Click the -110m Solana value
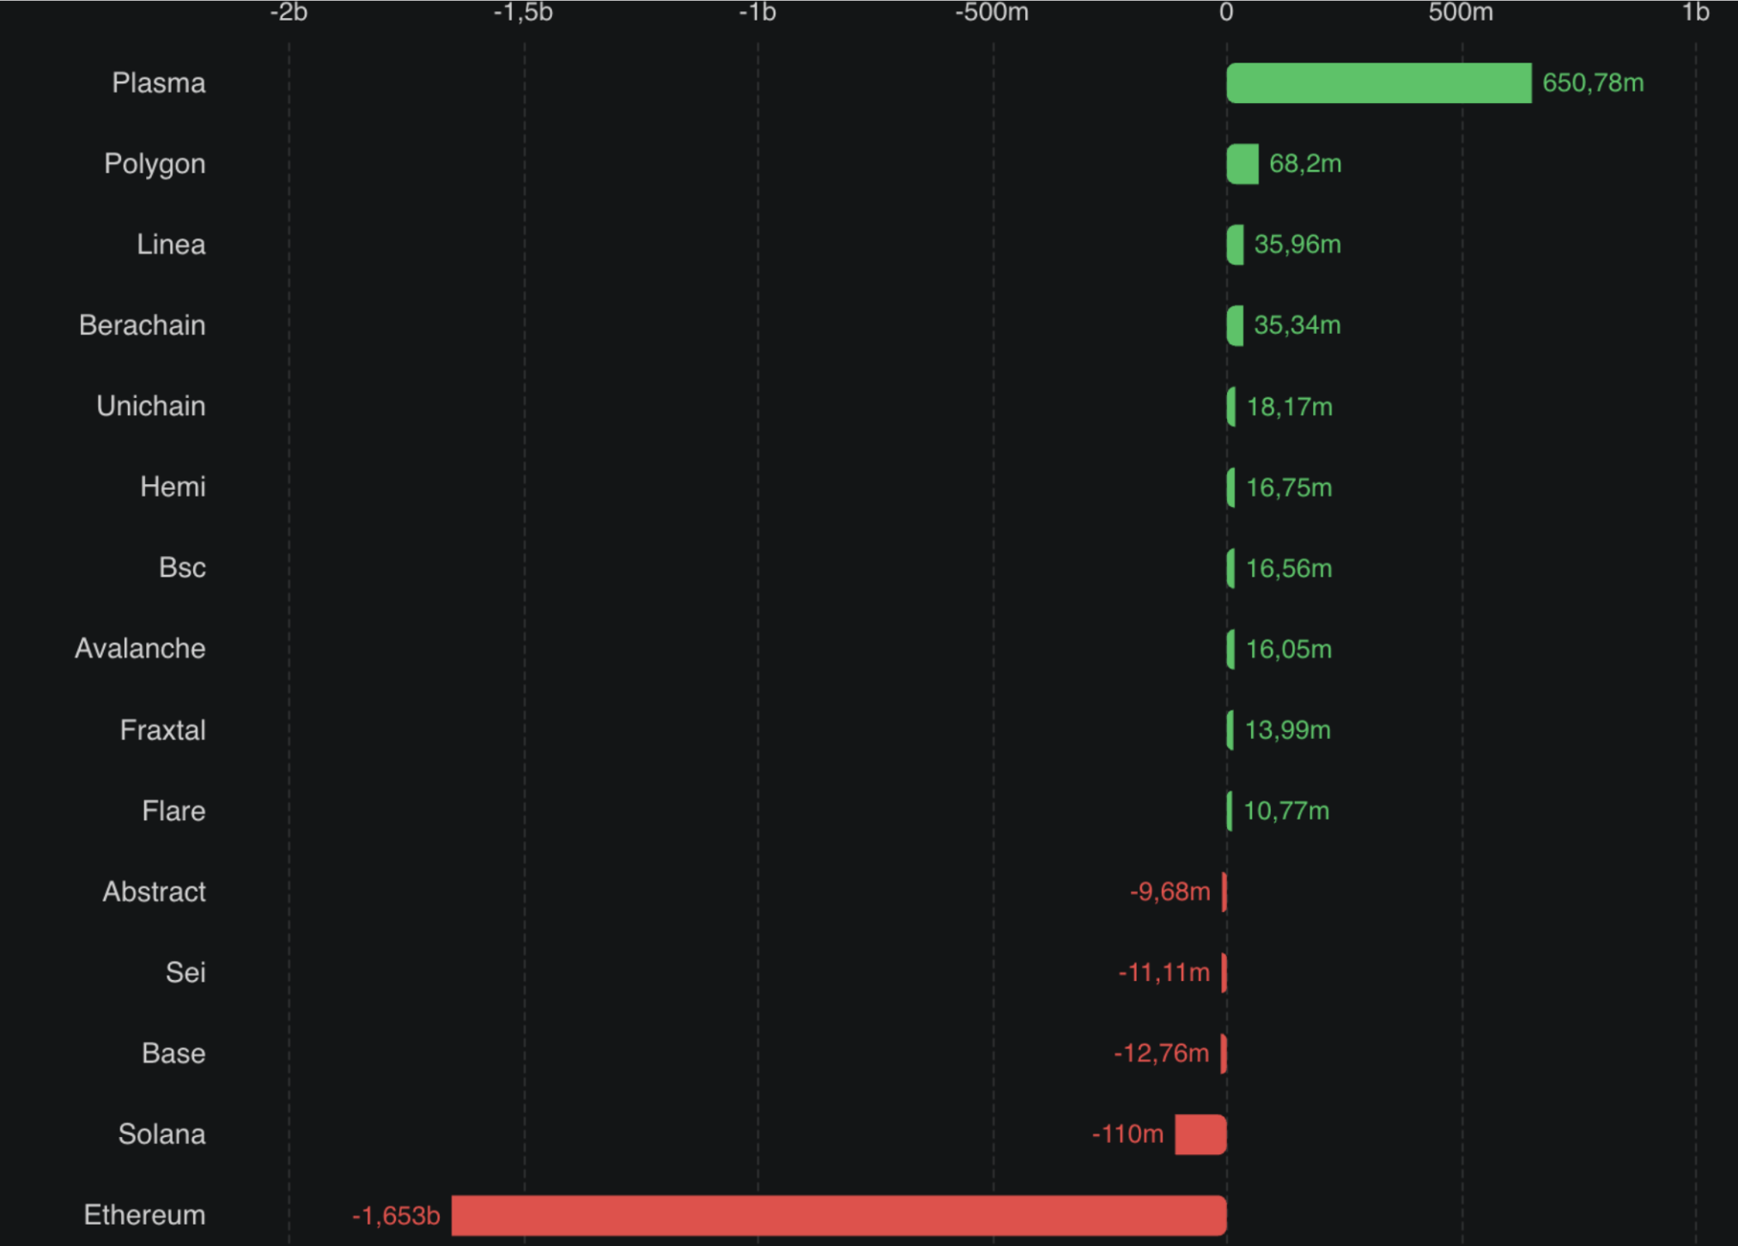 (1127, 1134)
